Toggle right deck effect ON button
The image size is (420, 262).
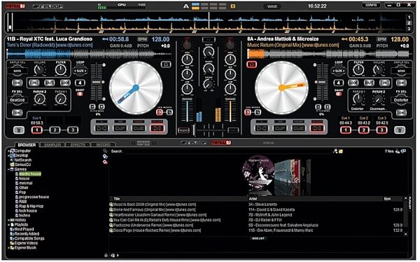[x=401, y=113]
